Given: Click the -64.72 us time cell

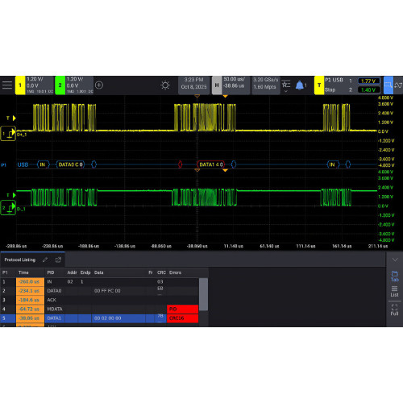Looking at the screenshot, I should [30, 309].
